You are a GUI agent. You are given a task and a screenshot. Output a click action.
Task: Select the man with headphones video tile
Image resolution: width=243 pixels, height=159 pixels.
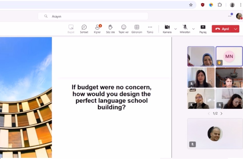[x=229, y=78]
